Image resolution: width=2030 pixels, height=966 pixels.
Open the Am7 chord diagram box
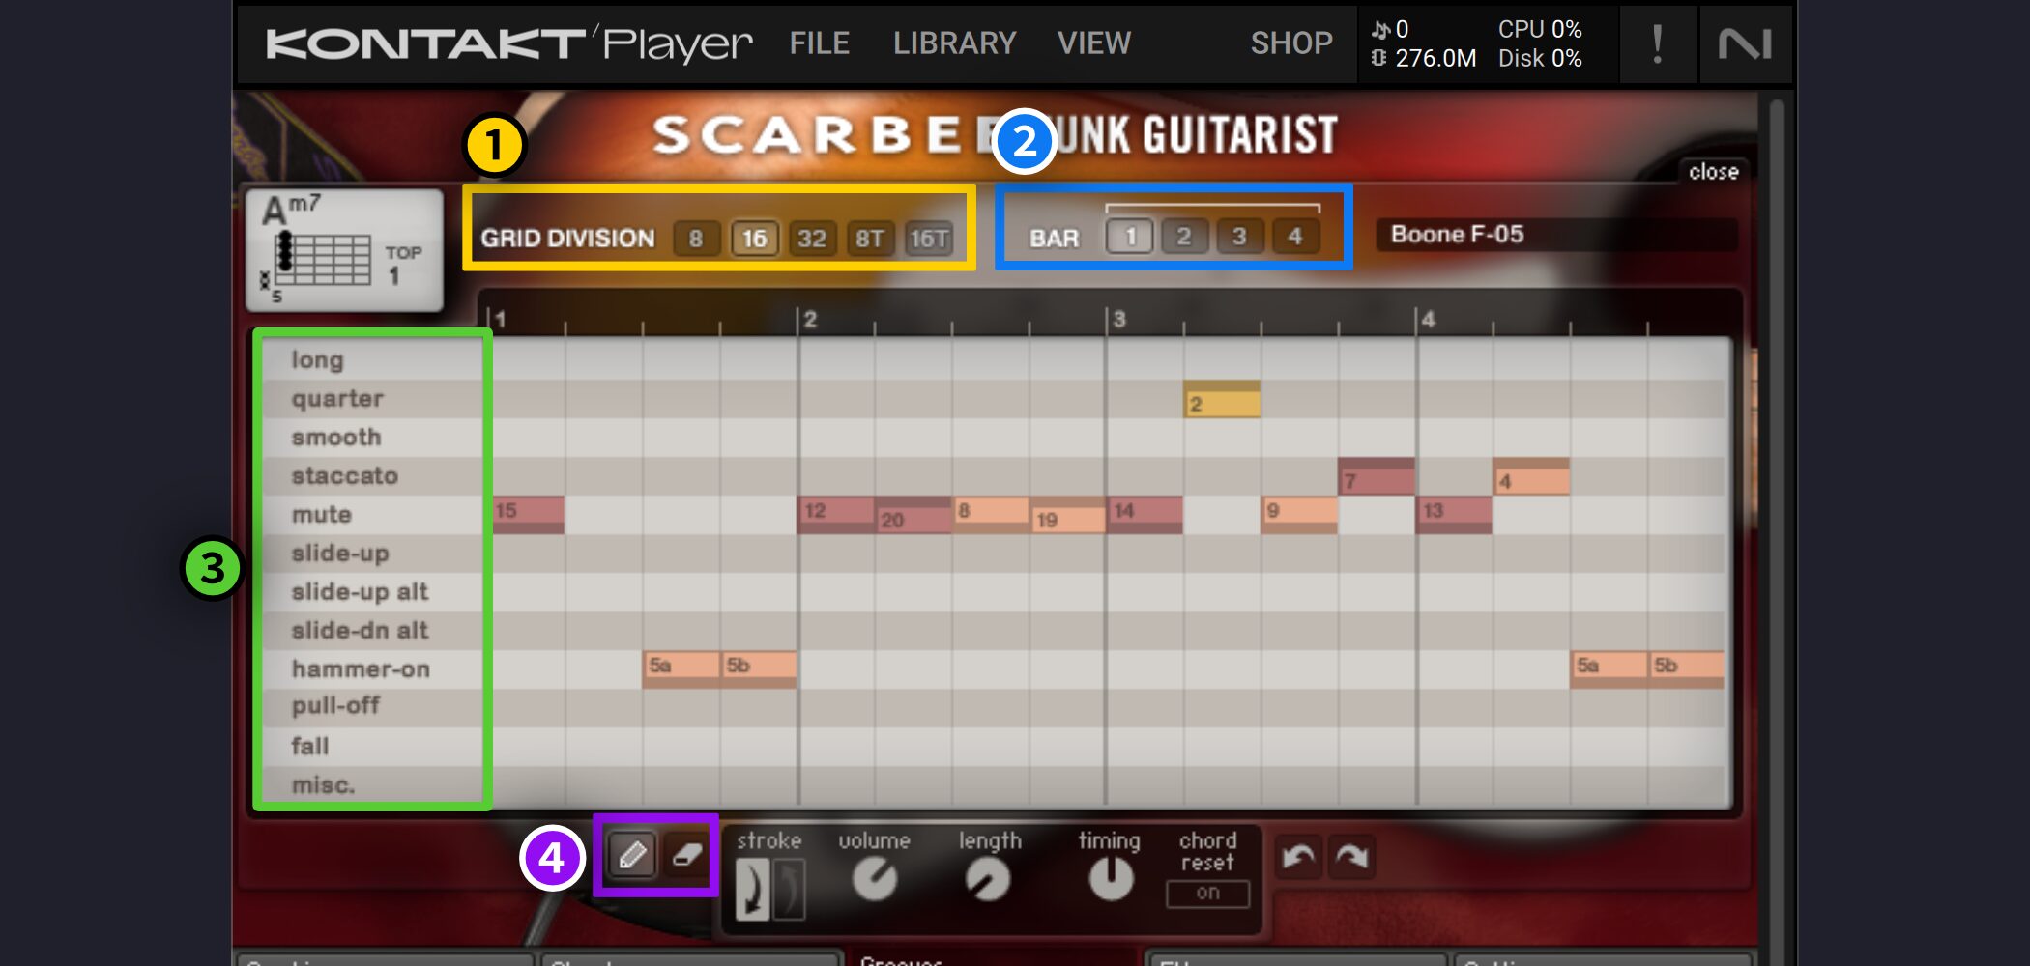(x=344, y=249)
